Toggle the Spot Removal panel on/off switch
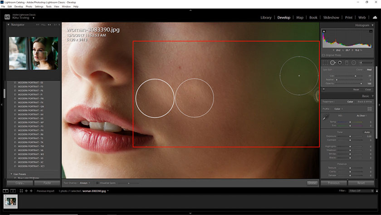Viewport: 381px width, 215px height. (324, 90)
